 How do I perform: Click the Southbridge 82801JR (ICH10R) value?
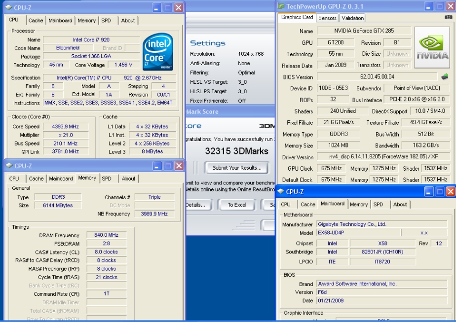[x=383, y=251]
